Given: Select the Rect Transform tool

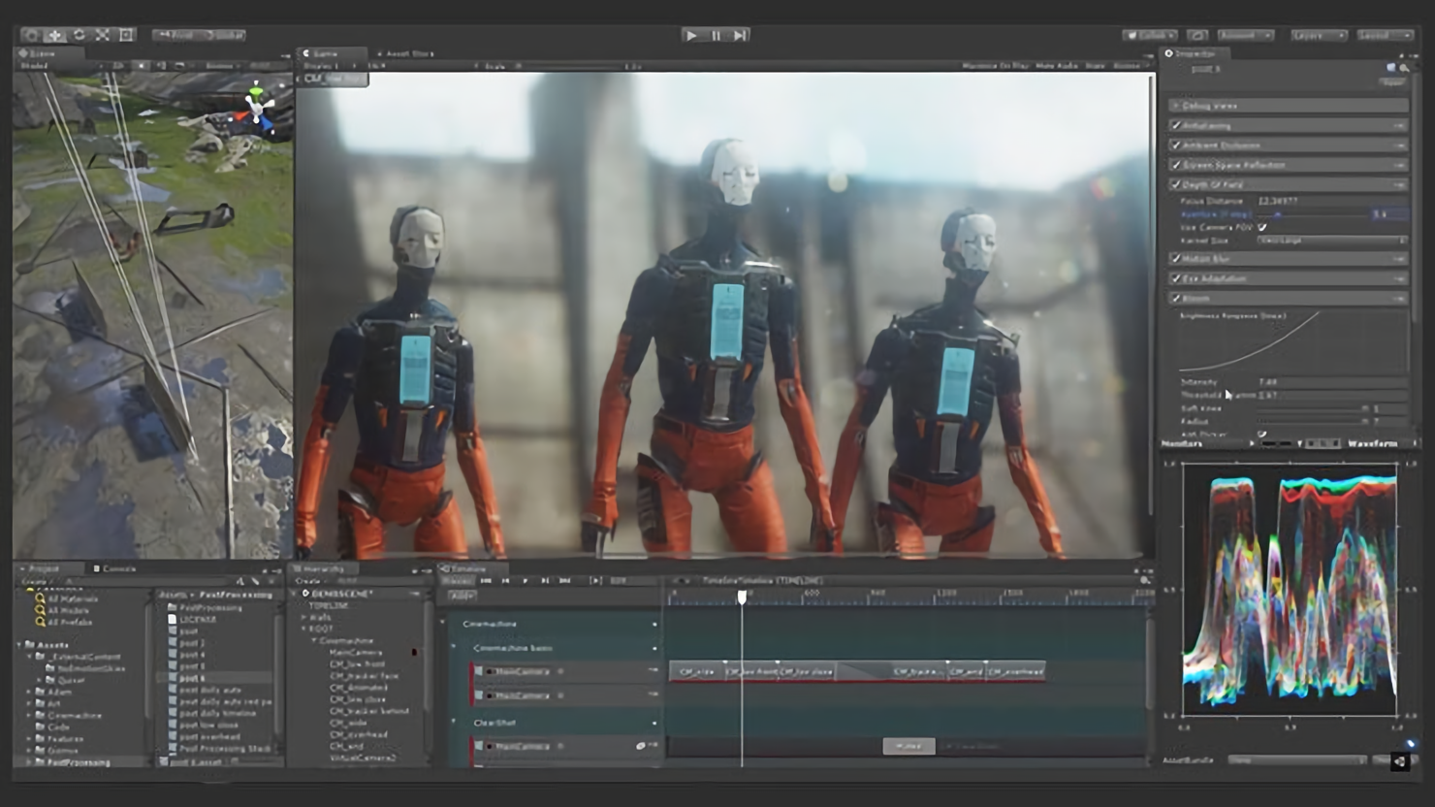Looking at the screenshot, I should click(x=126, y=35).
